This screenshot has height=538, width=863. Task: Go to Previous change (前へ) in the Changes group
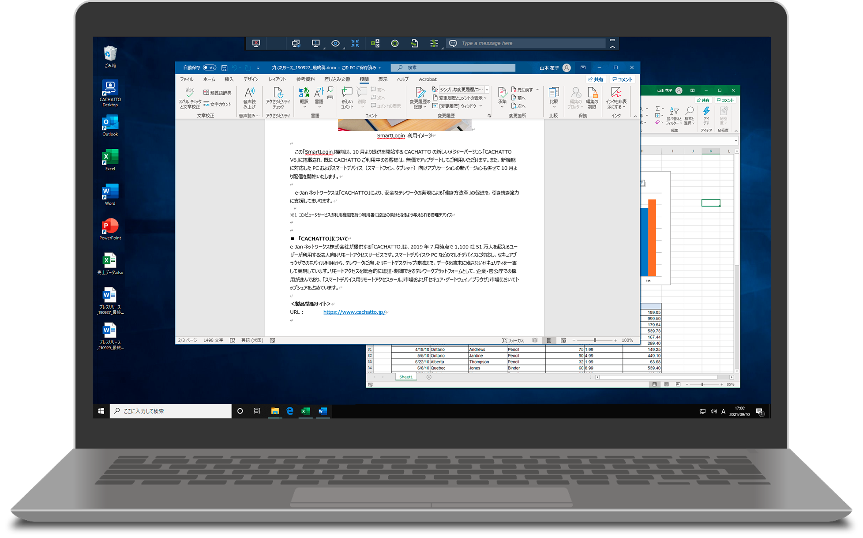[518, 98]
